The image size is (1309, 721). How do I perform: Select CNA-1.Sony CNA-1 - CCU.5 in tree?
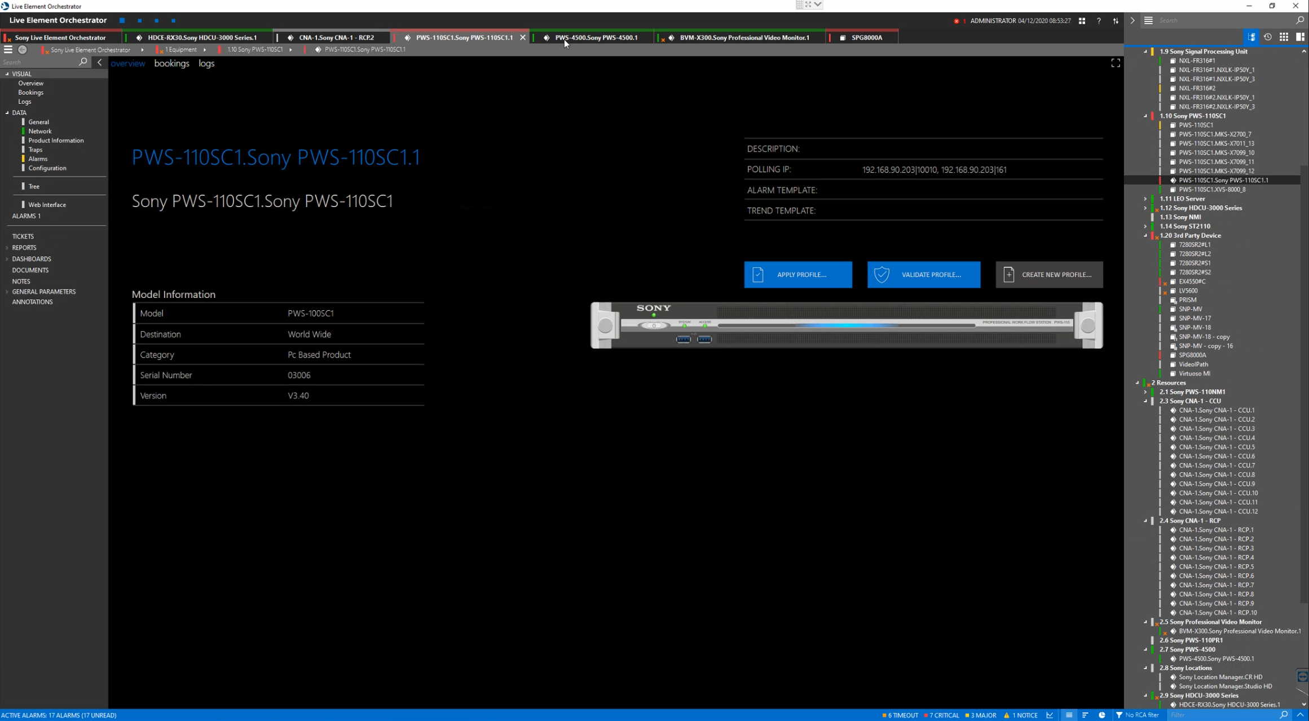coord(1217,447)
